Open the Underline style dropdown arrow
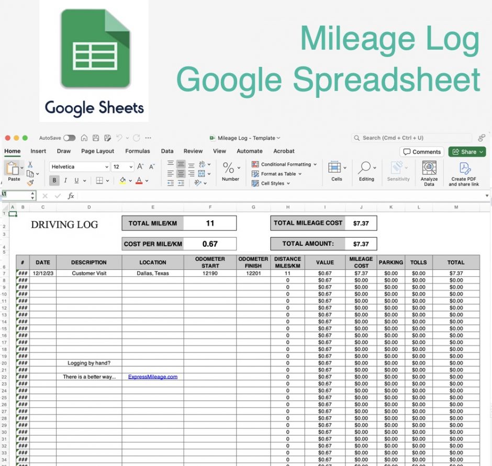The image size is (492, 466). pos(84,180)
